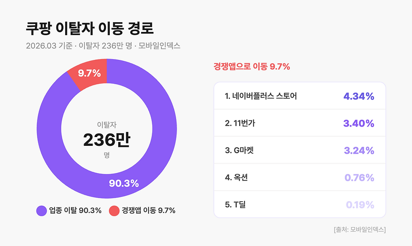412x246 pixels.
Task: Click the 출처: 모바일인덱스 source note
Action: click(x=359, y=229)
